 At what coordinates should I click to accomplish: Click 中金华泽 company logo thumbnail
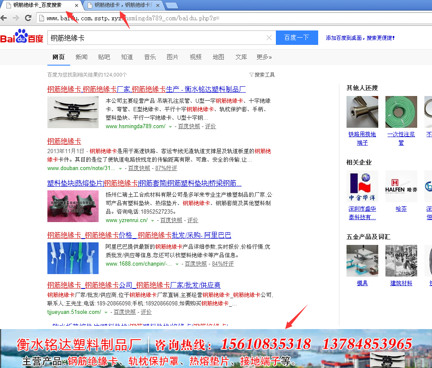click(x=362, y=186)
